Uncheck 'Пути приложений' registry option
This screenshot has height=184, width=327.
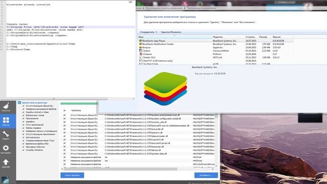[x=24, y=125]
